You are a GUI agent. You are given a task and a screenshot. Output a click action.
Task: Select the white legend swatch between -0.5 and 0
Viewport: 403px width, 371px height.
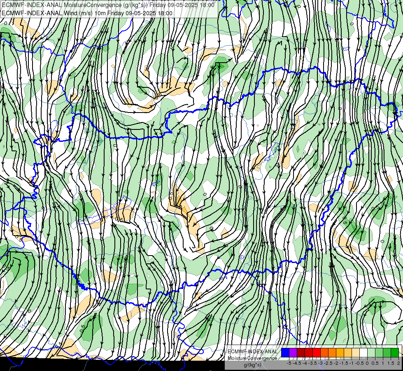coord(363,352)
